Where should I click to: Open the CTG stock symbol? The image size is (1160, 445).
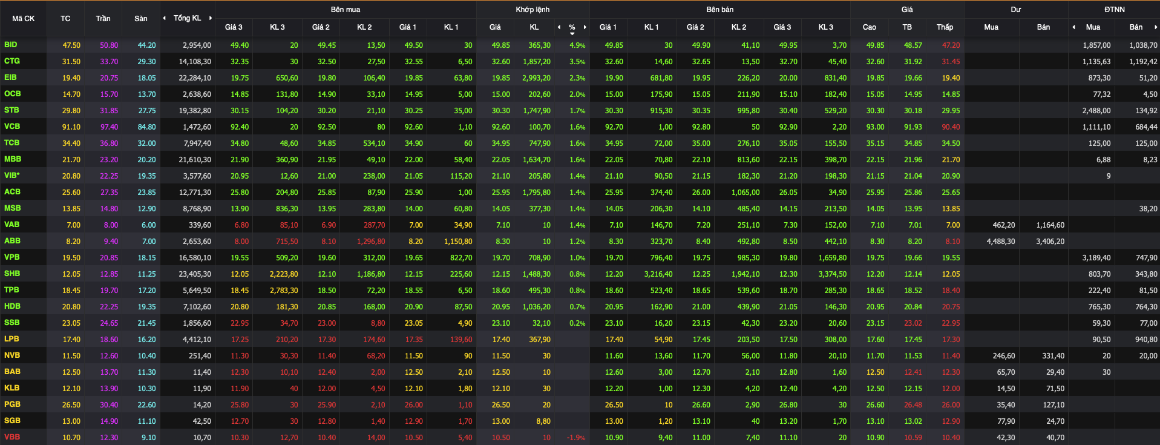point(12,61)
